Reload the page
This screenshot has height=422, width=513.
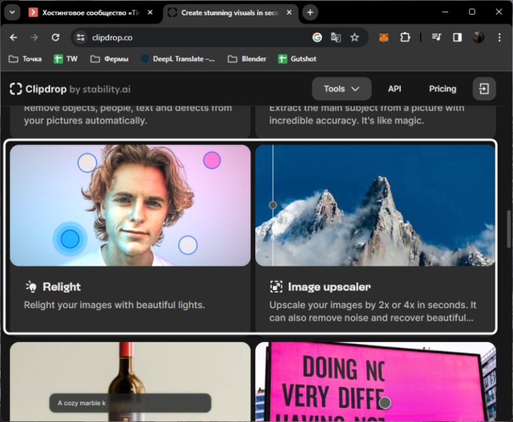pos(55,38)
